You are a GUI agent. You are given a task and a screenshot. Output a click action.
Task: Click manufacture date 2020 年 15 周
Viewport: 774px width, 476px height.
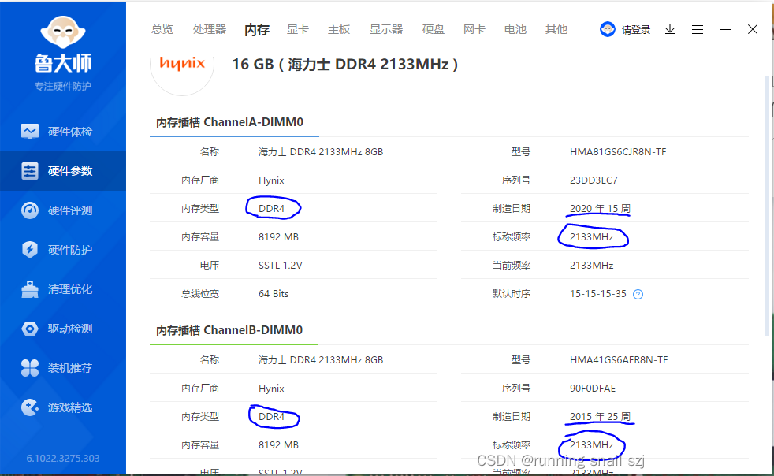pyautogui.click(x=600, y=208)
